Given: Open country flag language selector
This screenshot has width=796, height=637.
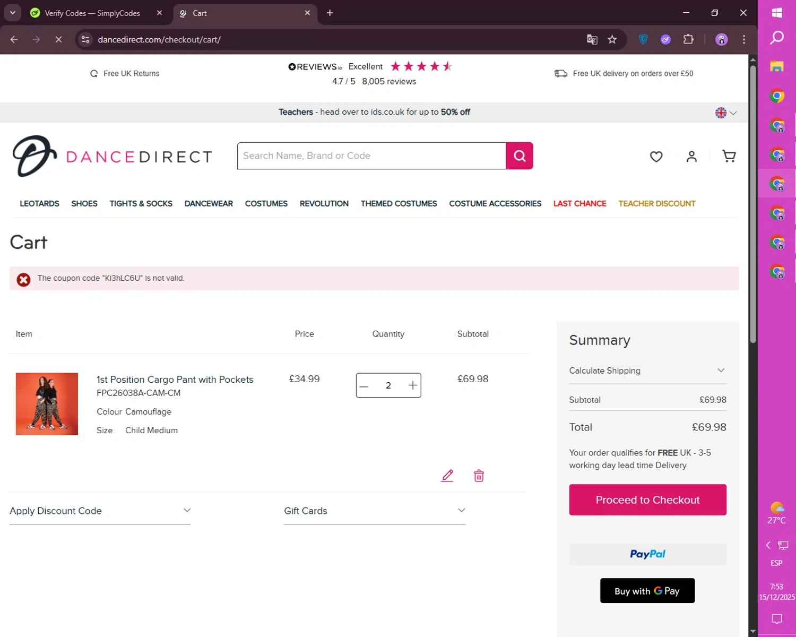Looking at the screenshot, I should [725, 113].
